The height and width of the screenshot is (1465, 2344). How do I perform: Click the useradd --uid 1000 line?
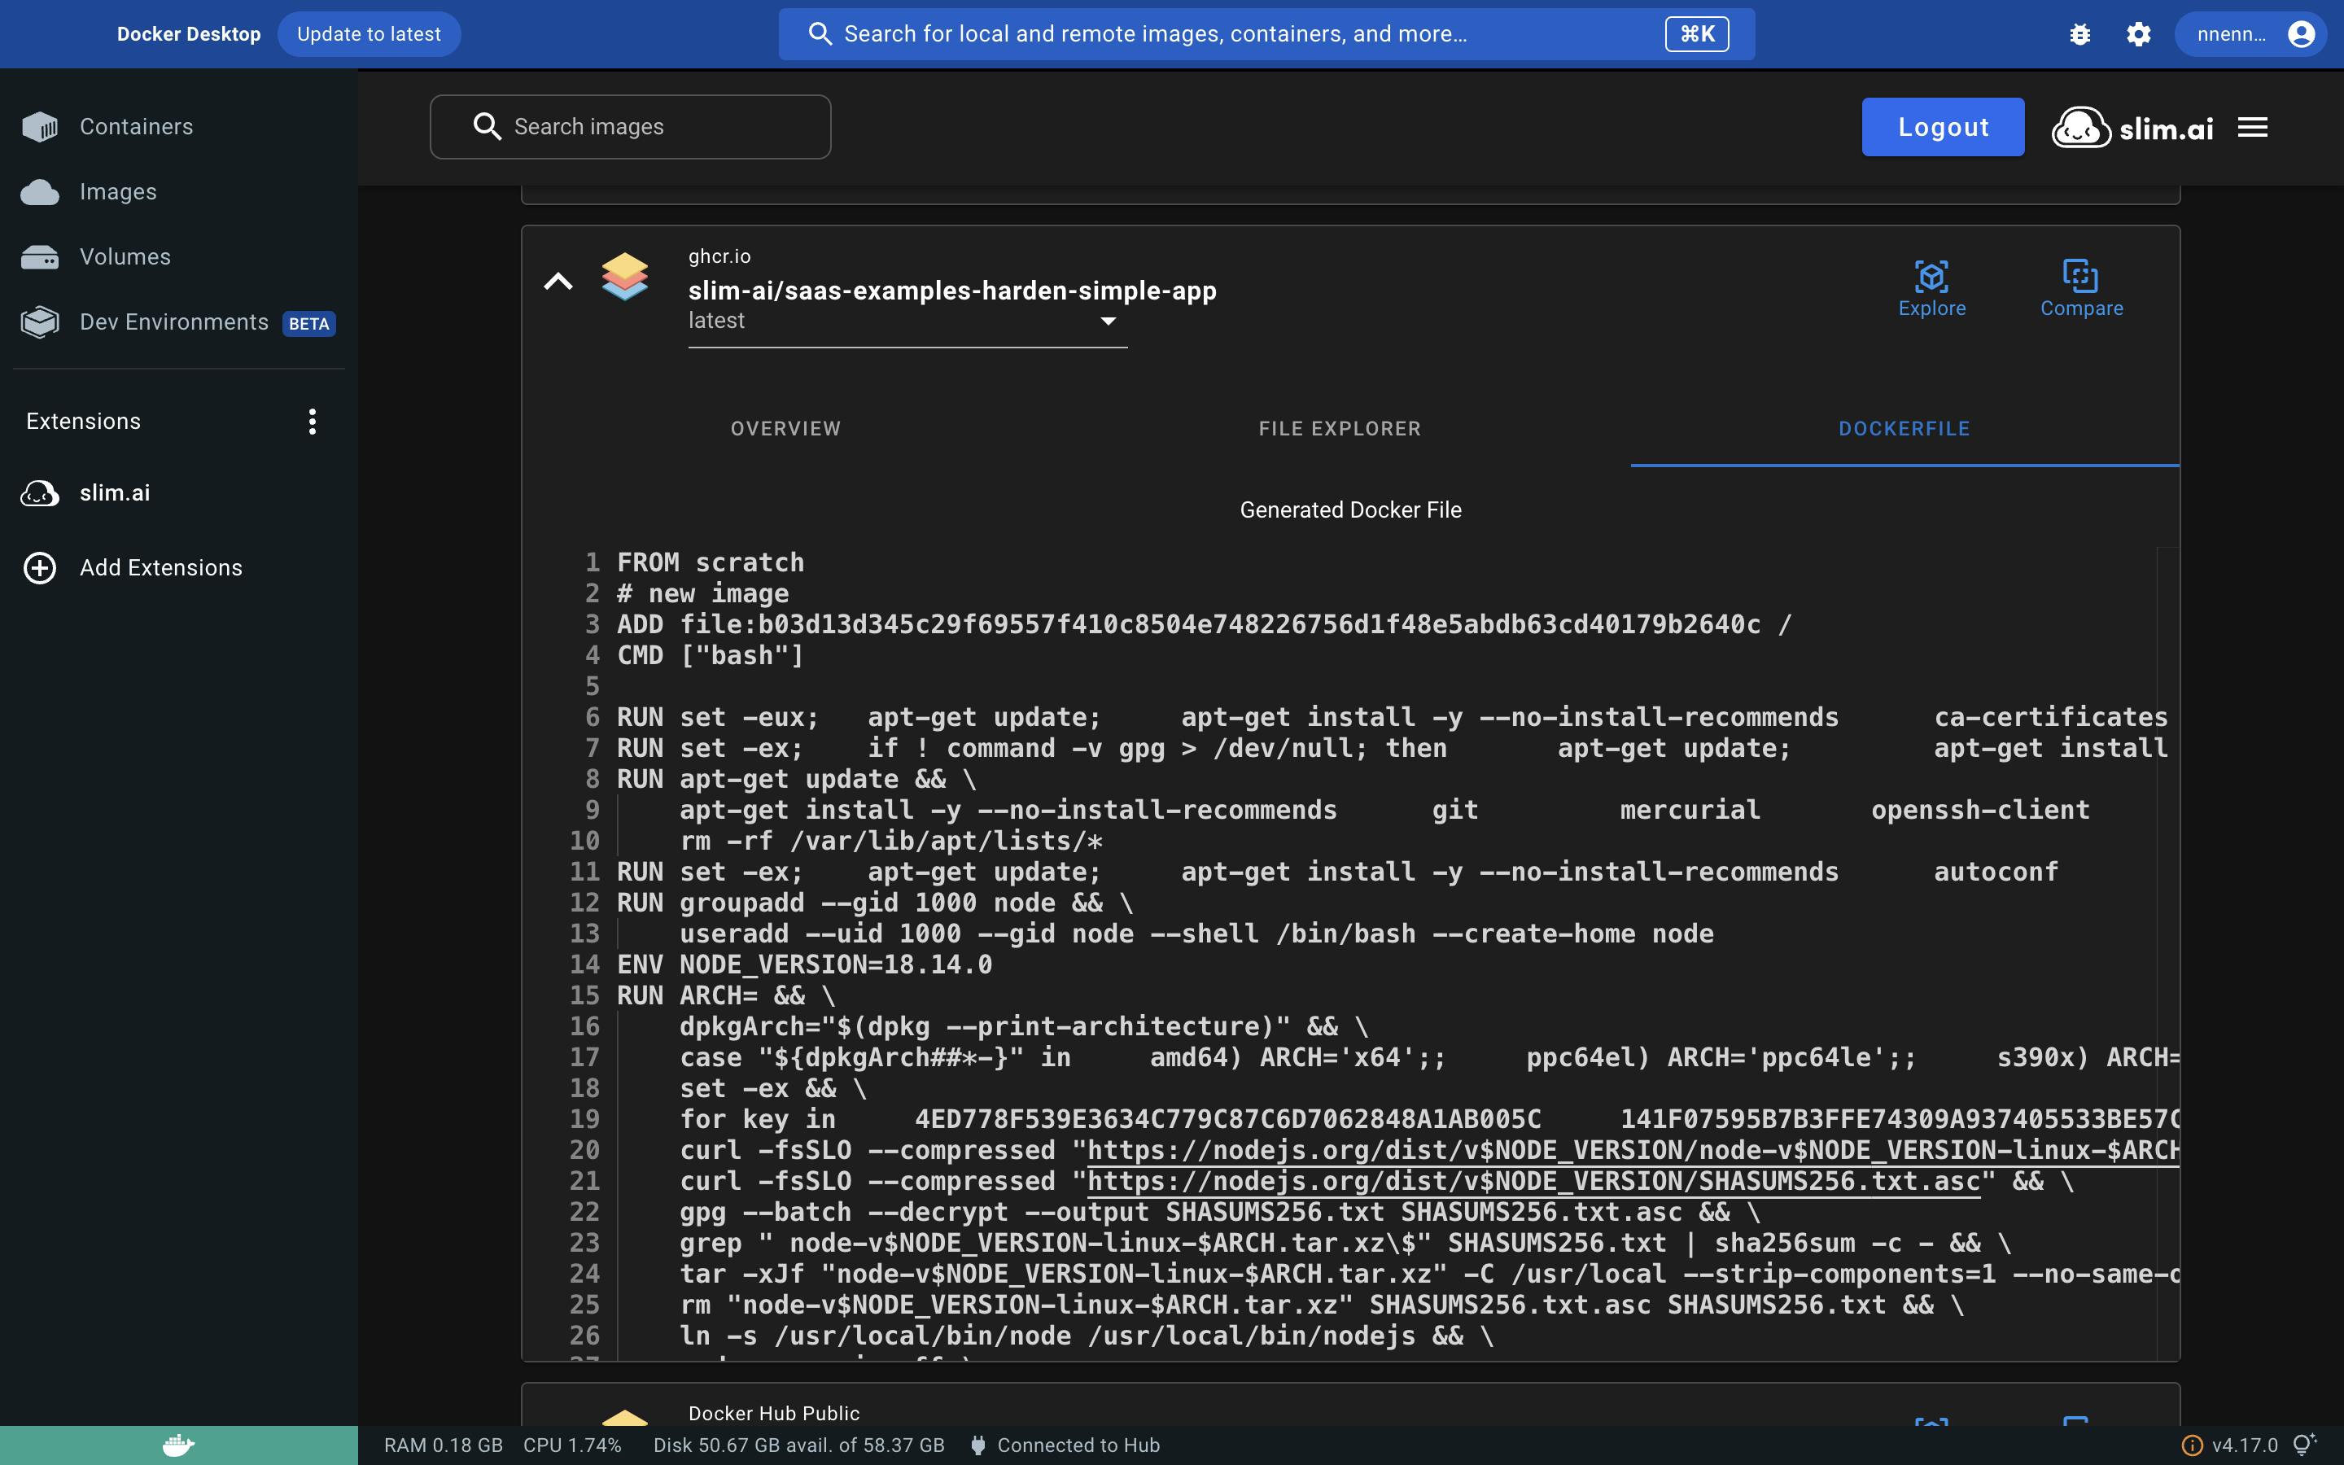coord(1196,934)
